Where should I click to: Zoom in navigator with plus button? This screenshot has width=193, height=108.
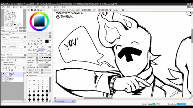click(23, 28)
